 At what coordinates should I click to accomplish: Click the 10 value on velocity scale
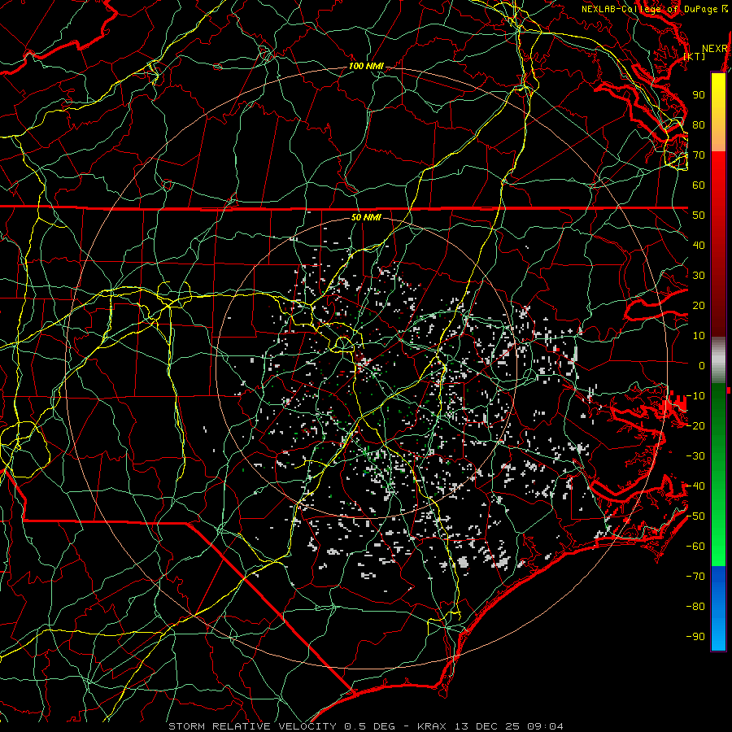(699, 336)
